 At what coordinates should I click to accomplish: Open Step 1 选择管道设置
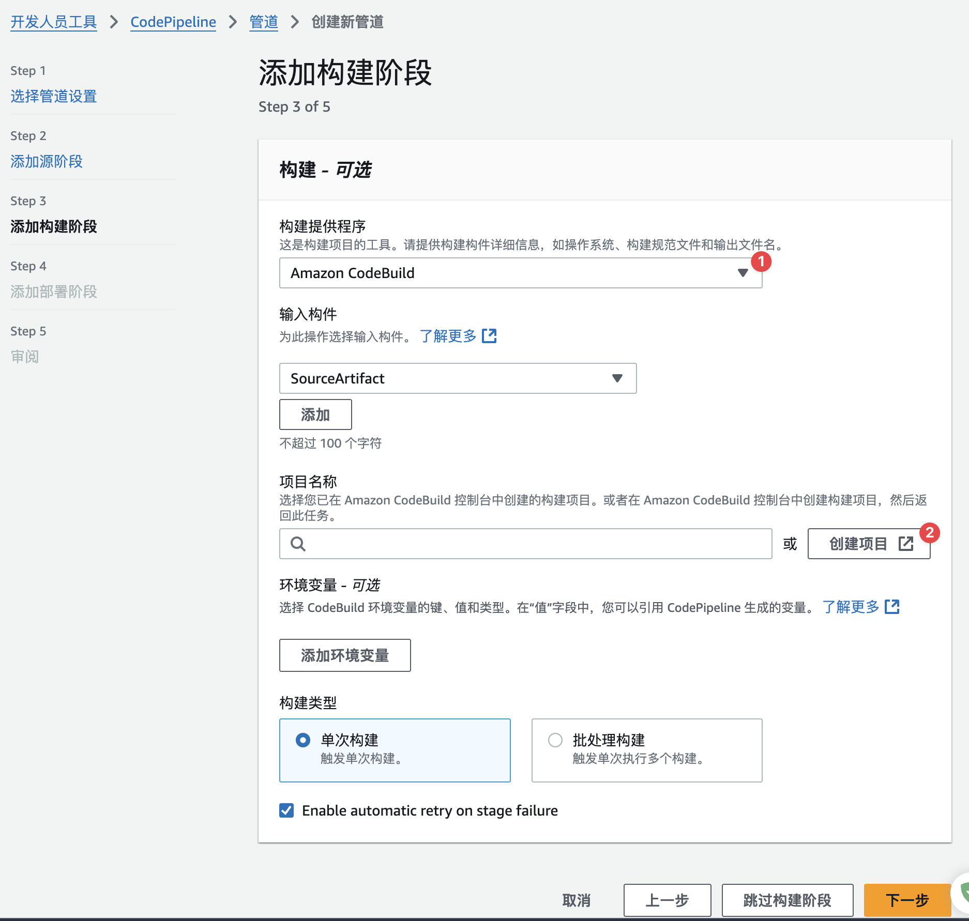pos(54,96)
